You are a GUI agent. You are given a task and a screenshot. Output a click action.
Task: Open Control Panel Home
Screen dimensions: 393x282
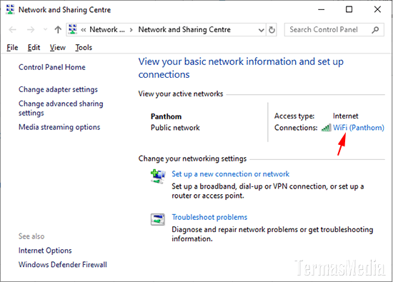point(52,67)
